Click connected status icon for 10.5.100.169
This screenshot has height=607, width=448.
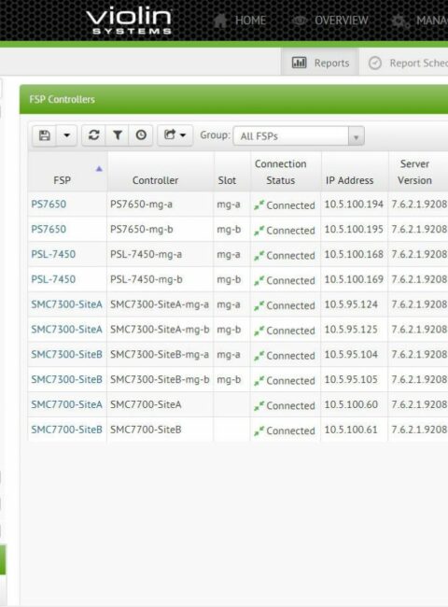pyautogui.click(x=259, y=280)
